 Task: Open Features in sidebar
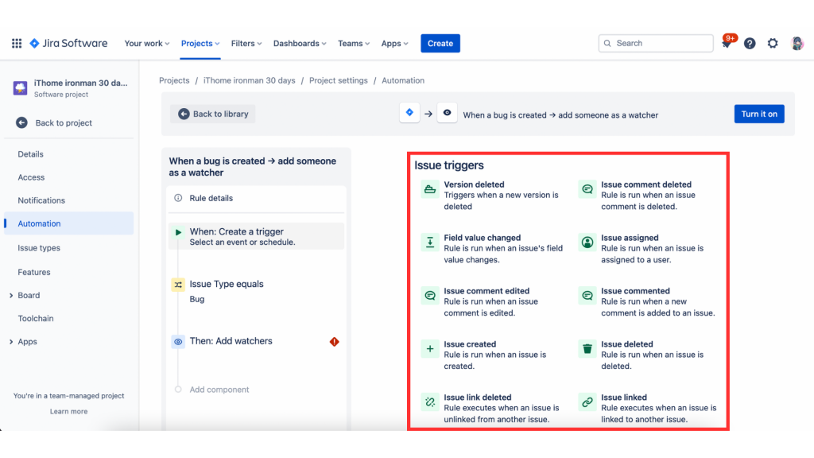point(33,272)
